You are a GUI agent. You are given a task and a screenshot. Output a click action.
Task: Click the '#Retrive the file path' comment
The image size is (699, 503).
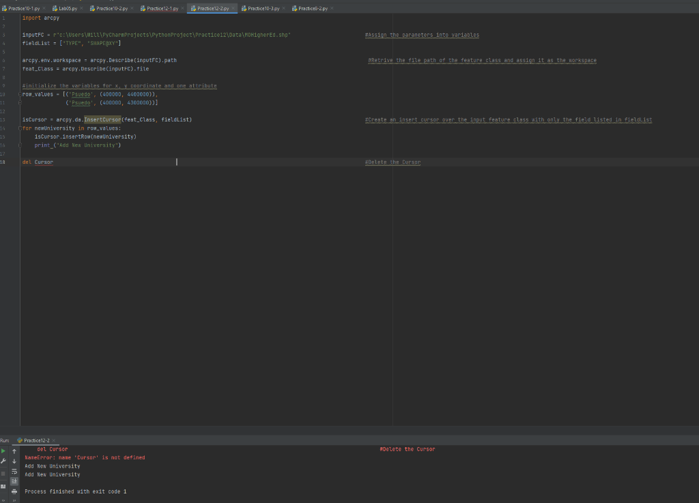tap(483, 60)
